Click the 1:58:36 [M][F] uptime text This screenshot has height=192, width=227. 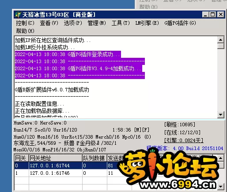point(131,130)
